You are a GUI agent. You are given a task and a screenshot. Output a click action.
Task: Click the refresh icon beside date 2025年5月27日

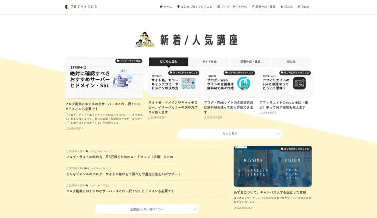pos(66,128)
